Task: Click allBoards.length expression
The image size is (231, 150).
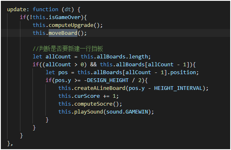Action: pyautogui.click(x=122, y=57)
